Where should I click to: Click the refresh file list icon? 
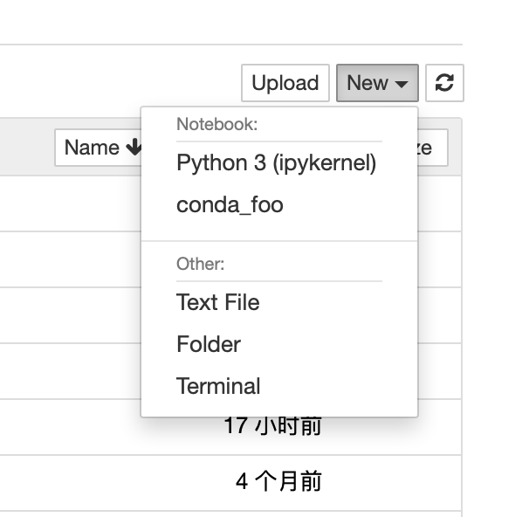444,83
